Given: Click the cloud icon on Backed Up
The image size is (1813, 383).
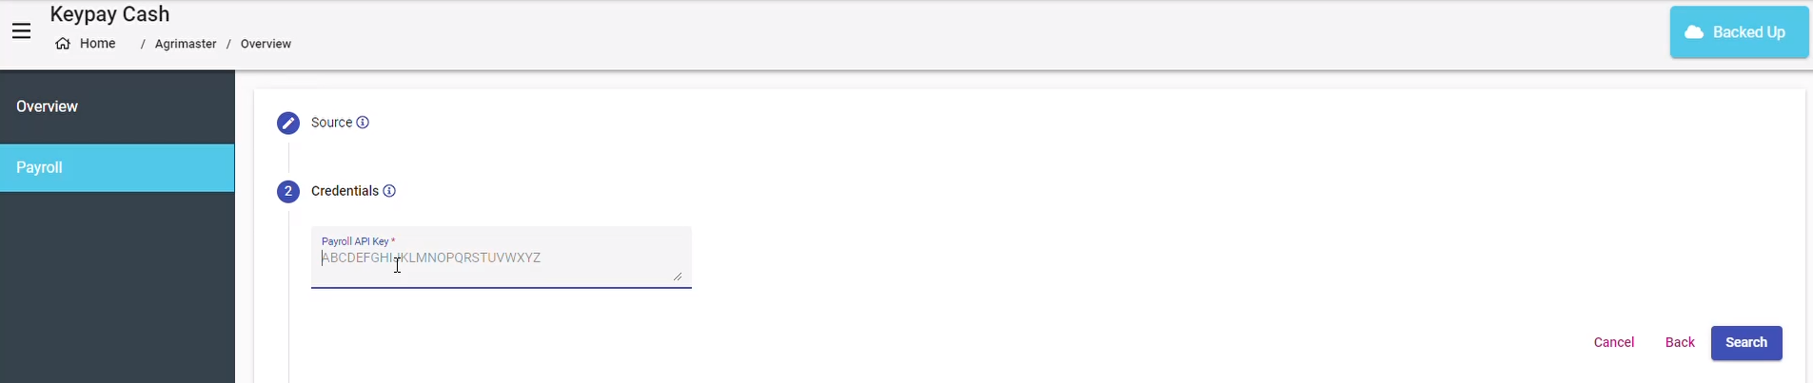Looking at the screenshot, I should tap(1694, 32).
